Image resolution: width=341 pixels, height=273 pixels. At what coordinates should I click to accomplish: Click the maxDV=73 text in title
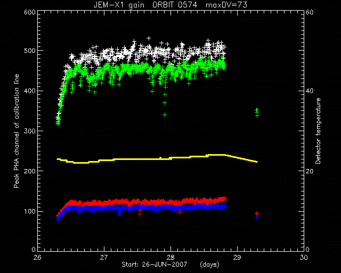[226, 5]
